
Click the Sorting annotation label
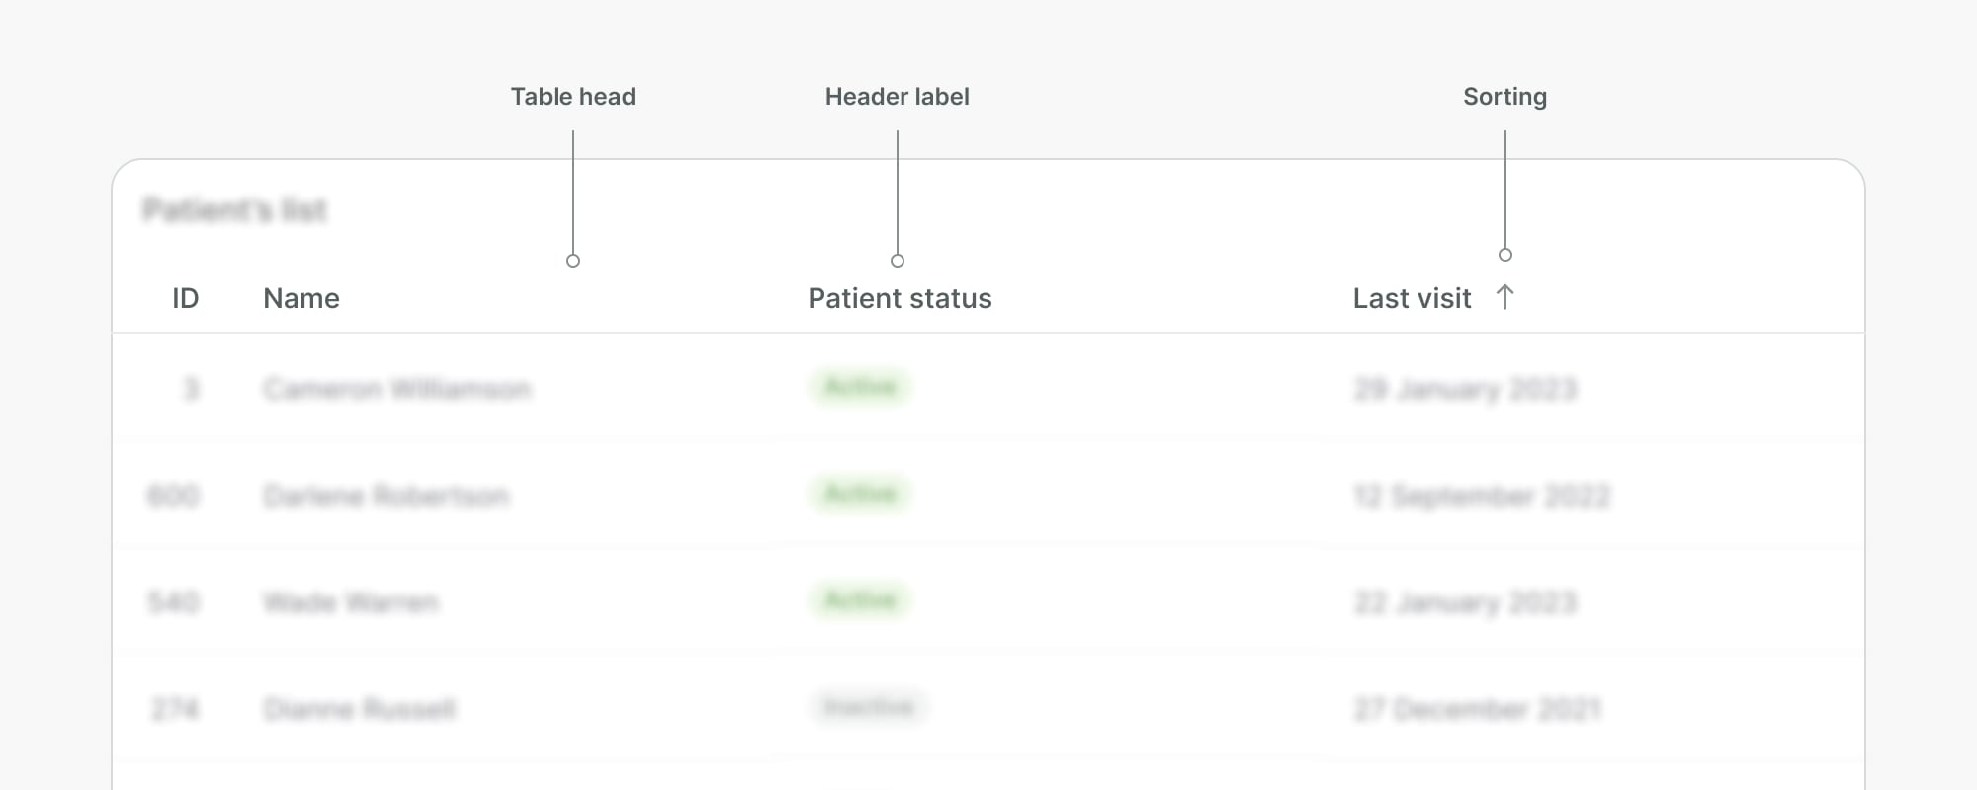point(1504,97)
